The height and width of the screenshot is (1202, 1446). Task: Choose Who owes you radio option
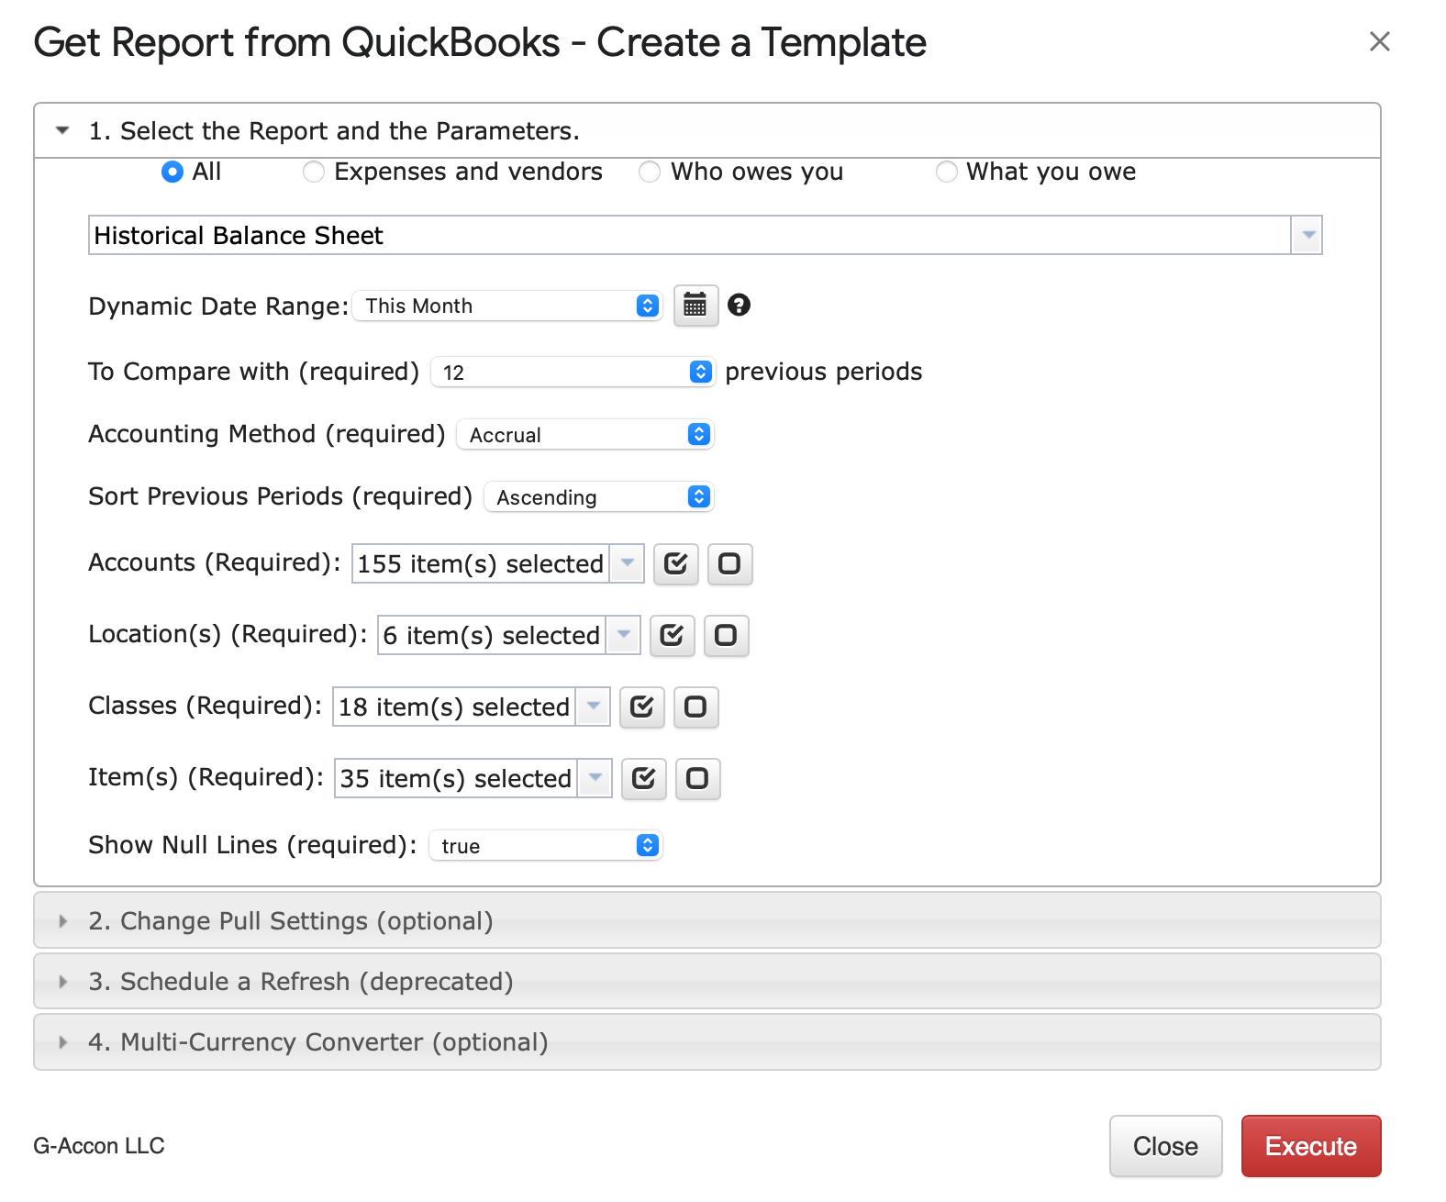pos(650,172)
